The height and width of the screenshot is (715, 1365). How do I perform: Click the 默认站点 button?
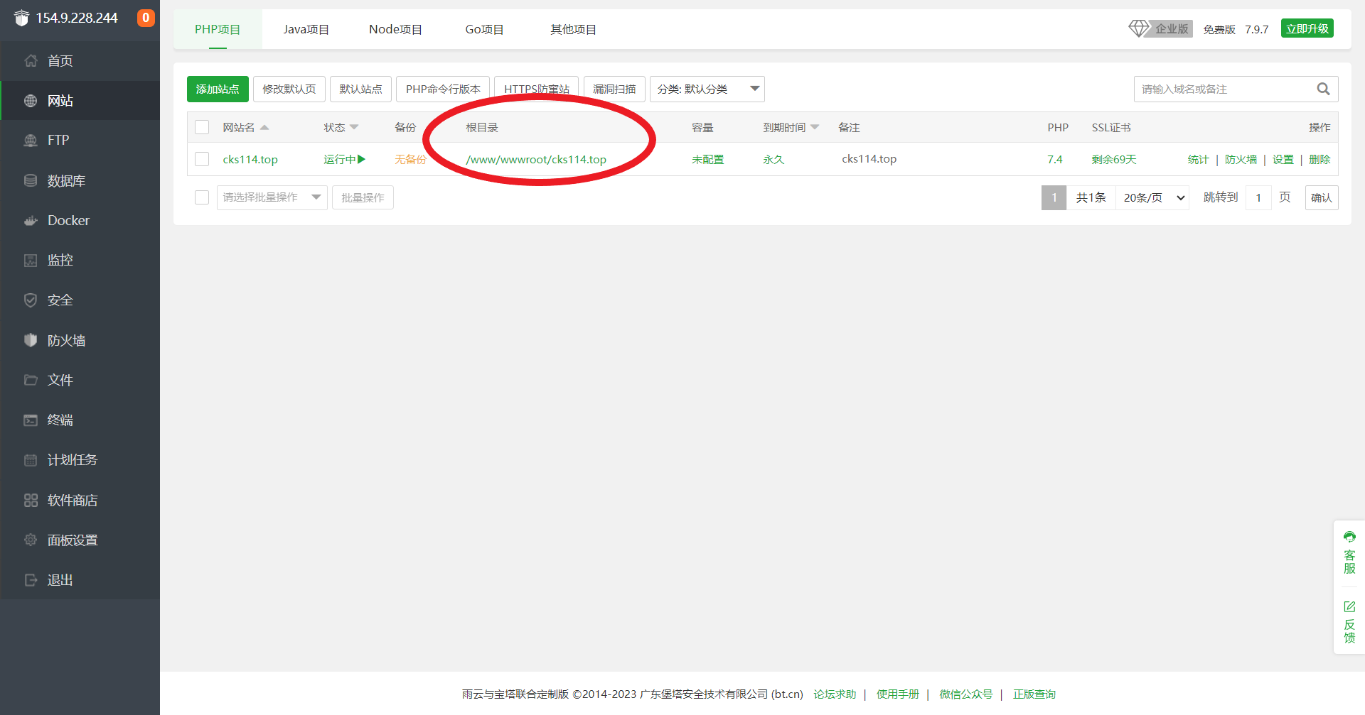(x=360, y=89)
